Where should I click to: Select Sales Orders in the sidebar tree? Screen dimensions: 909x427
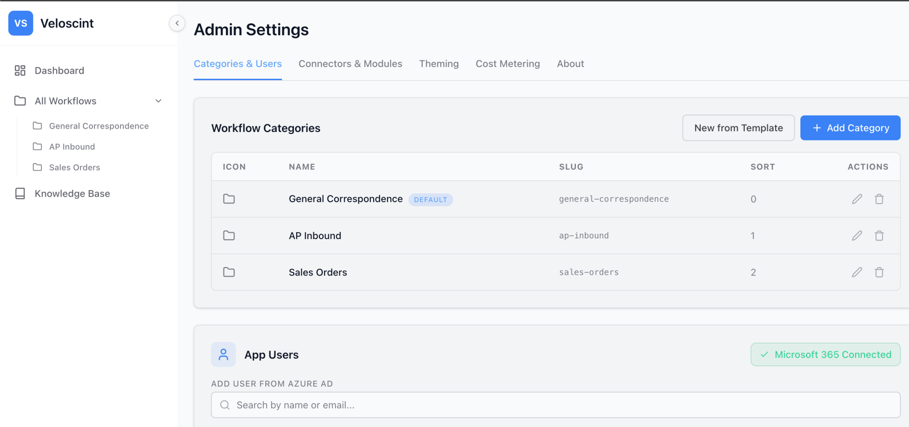point(75,167)
